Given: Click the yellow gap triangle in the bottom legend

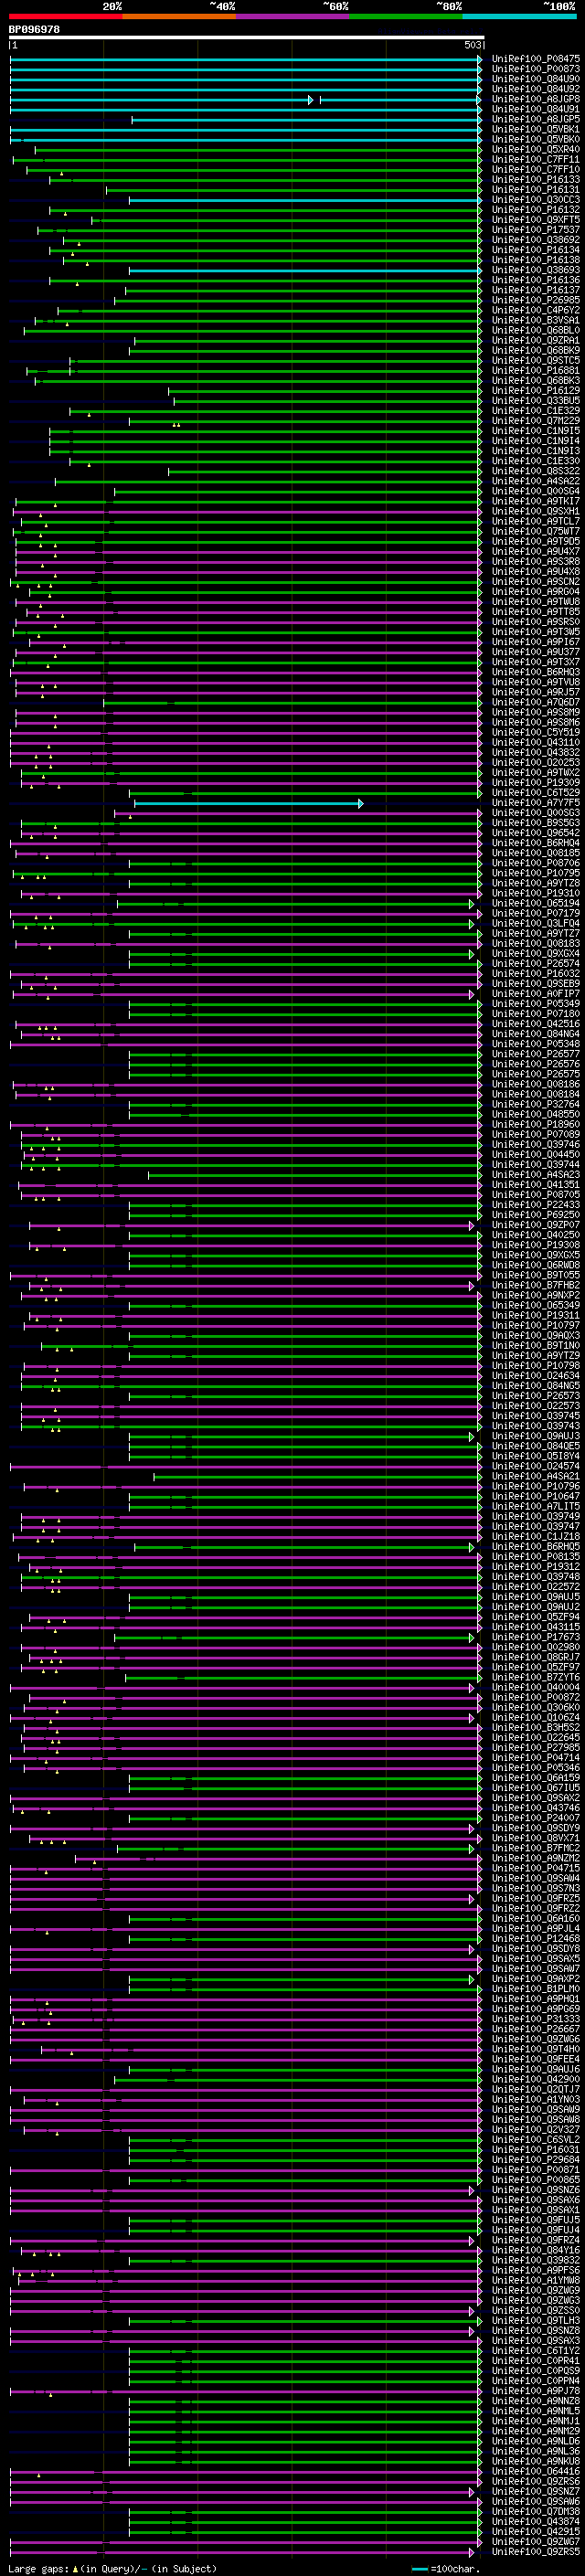Looking at the screenshot, I should coord(75,2568).
